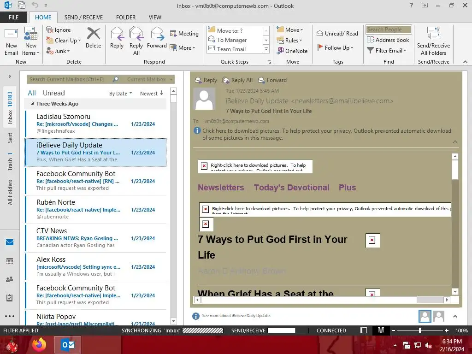Click download pictures info icon
This screenshot has width=472, height=354.
(197, 130)
